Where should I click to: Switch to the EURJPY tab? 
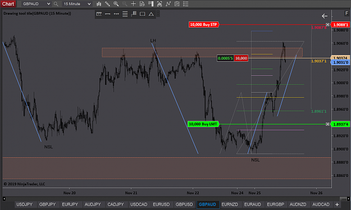click(x=70, y=204)
